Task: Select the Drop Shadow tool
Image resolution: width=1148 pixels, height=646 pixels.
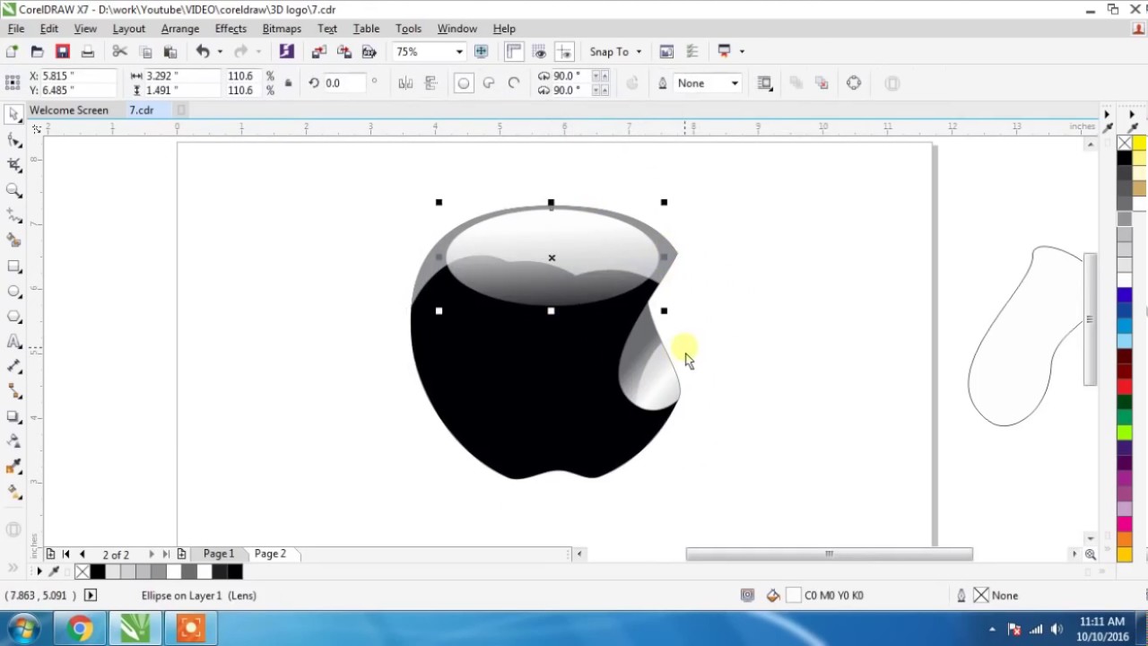Action: click(x=13, y=417)
